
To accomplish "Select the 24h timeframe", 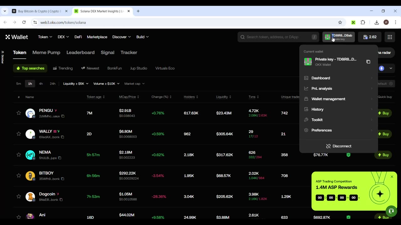I will tap(53, 84).
